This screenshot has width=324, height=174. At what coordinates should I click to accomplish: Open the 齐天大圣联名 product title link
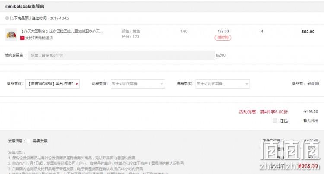tap(62, 31)
